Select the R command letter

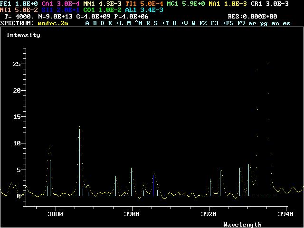[148, 23]
